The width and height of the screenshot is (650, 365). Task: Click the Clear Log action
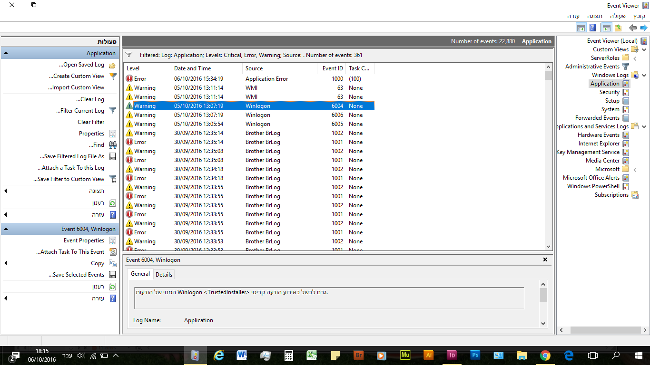(x=90, y=99)
